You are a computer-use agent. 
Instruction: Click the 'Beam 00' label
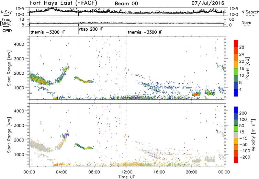[126, 4]
